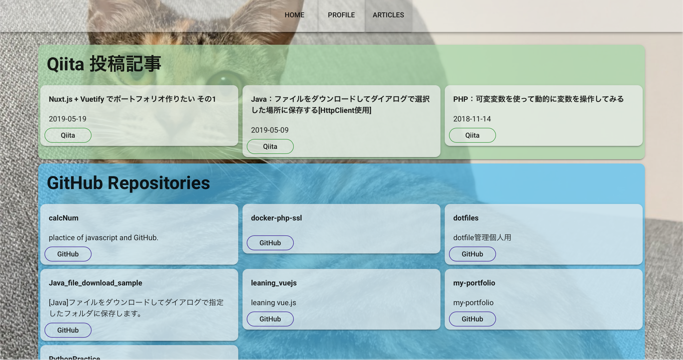Click the date 2019-05-09
The width and height of the screenshot is (683, 360).
(x=270, y=130)
